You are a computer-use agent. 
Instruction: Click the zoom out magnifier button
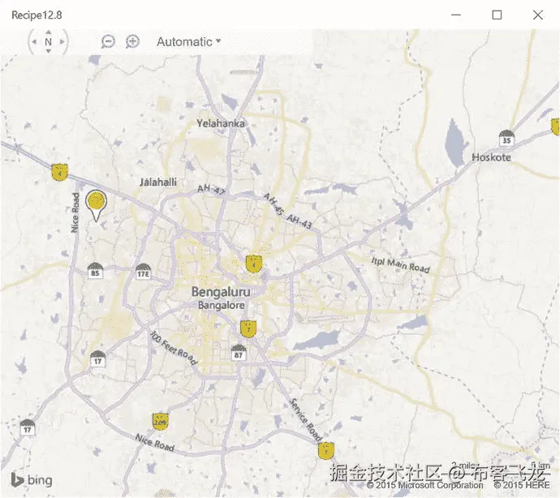108,41
